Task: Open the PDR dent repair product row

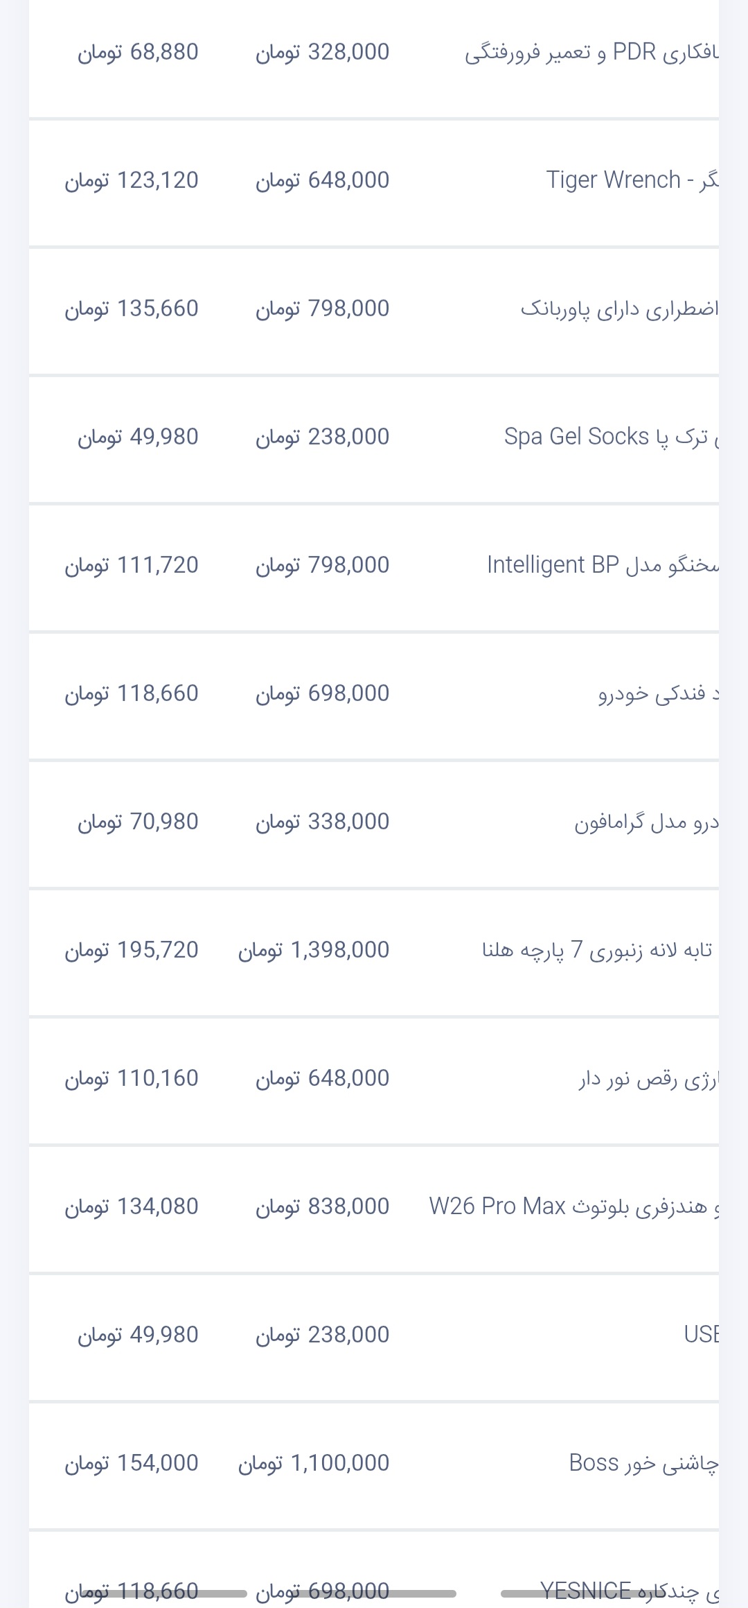Action: pos(591,53)
